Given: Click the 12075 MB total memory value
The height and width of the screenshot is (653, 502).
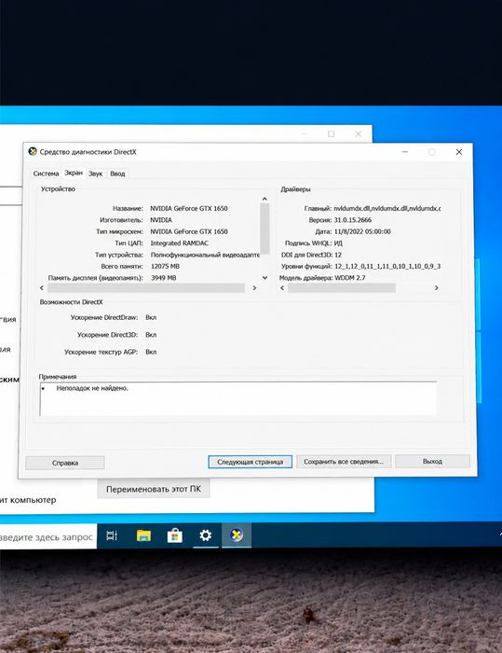Looking at the screenshot, I should [x=165, y=266].
